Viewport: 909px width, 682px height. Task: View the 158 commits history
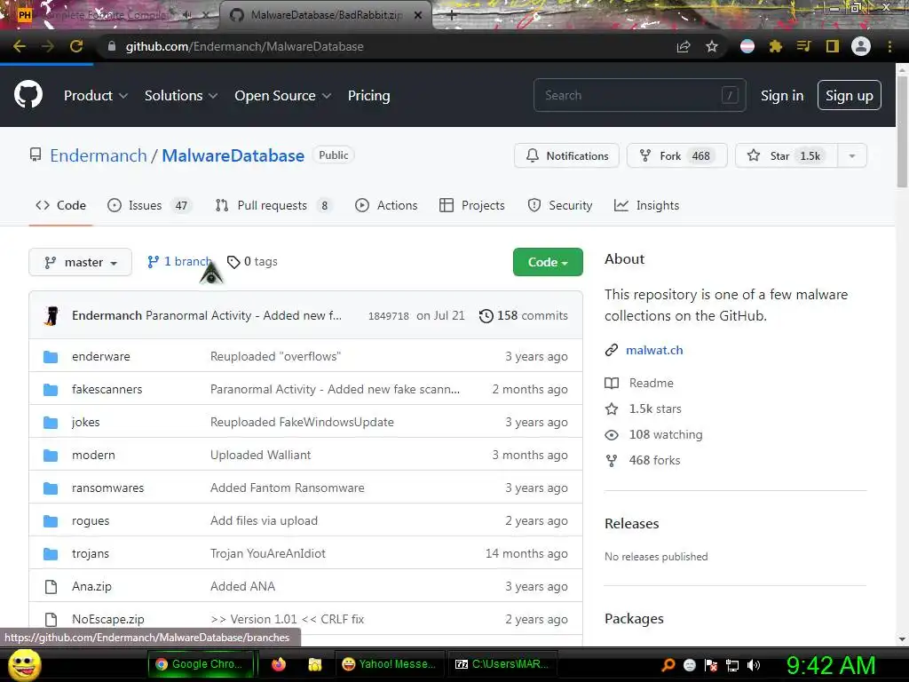point(524,315)
